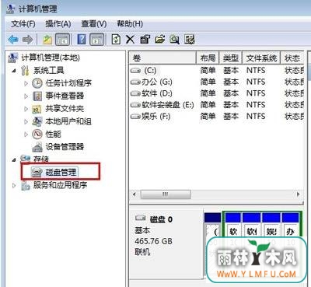
Task: Click the Computer Management title bar icon
Action: point(11,9)
